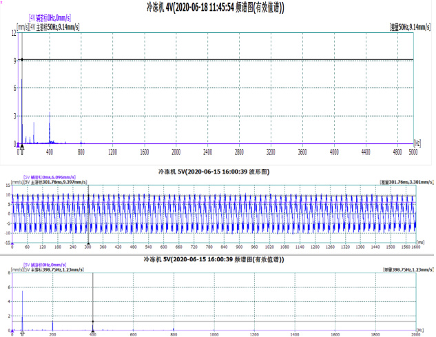Select the 4V 主游标 50Hz,9.14mm/s label
436x337 pixels.
tap(54, 27)
